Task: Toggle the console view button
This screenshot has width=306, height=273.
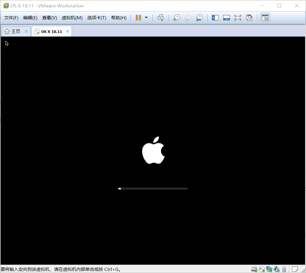Action: tap(265, 18)
